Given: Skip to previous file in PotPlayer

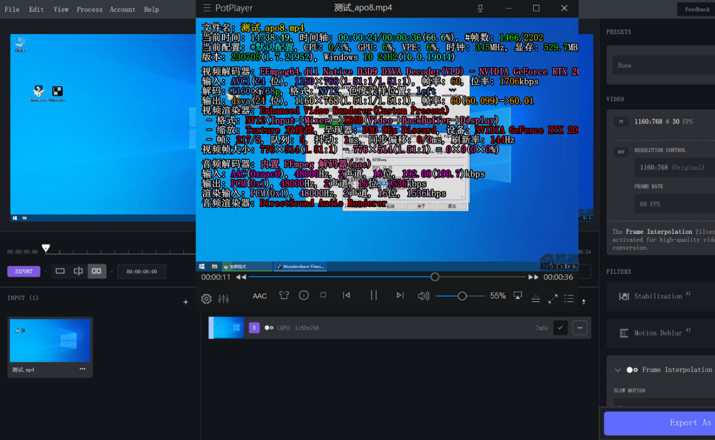Looking at the screenshot, I should (347, 295).
